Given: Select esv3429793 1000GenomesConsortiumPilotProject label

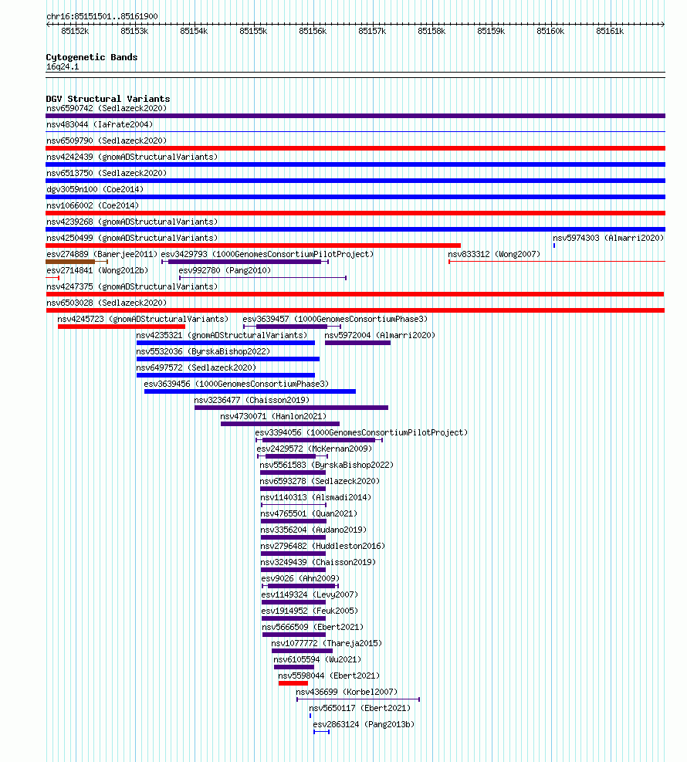Looking at the screenshot, I should (x=267, y=254).
